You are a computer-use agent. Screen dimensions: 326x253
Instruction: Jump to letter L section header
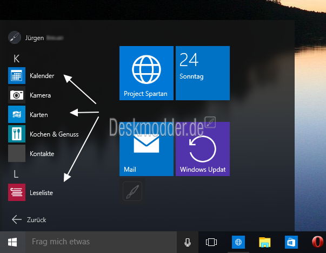[x=16, y=174]
